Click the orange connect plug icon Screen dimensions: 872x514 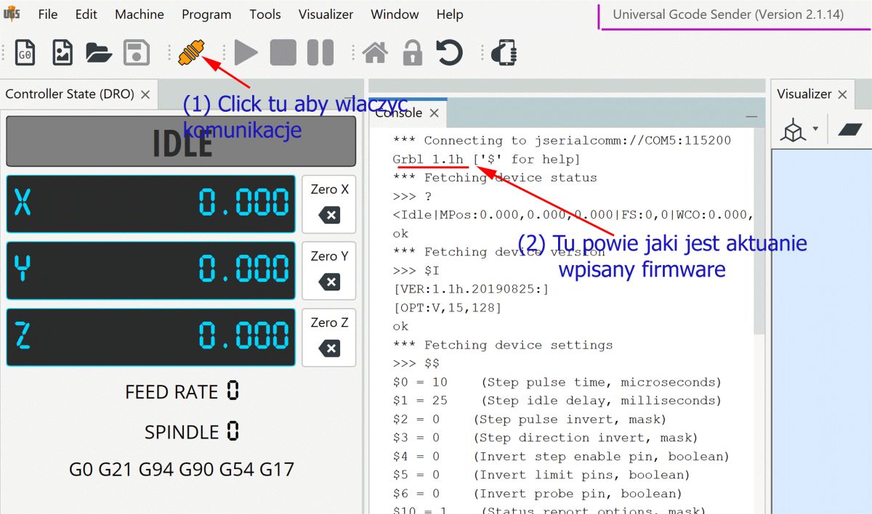(x=190, y=53)
